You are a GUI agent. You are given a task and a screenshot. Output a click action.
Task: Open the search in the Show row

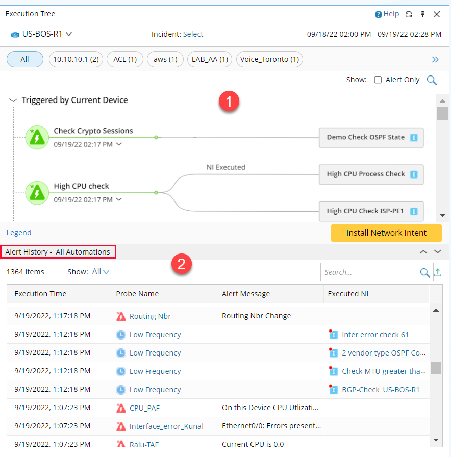point(432,80)
